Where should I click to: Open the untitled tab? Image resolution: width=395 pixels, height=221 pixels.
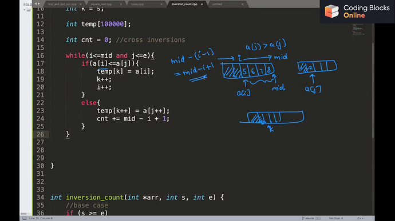(x=217, y=4)
